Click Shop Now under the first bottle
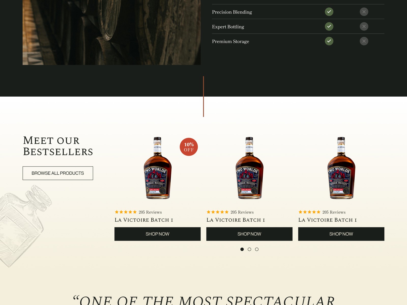 157,234
